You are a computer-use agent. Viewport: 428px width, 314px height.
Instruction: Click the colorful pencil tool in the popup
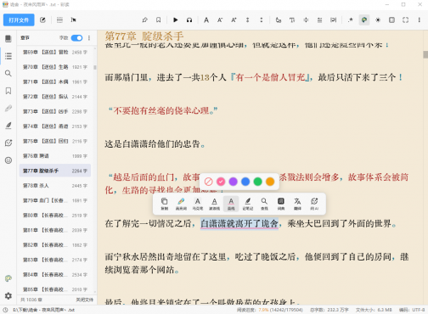(181, 204)
